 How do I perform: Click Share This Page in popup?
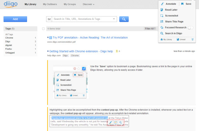point(172,21)
